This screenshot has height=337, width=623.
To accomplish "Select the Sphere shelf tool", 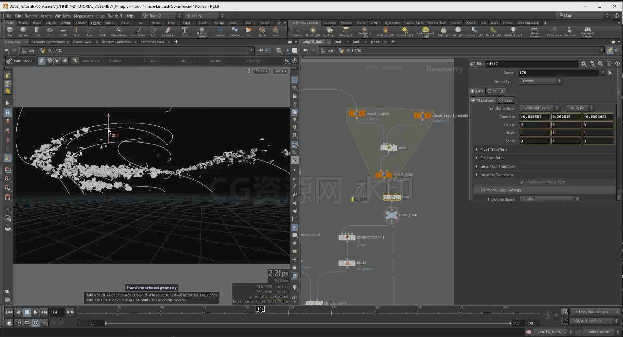I will [23, 31].
